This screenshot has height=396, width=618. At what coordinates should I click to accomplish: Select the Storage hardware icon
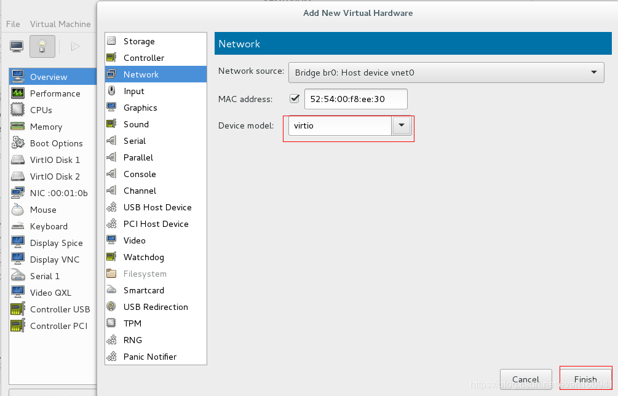click(x=111, y=41)
